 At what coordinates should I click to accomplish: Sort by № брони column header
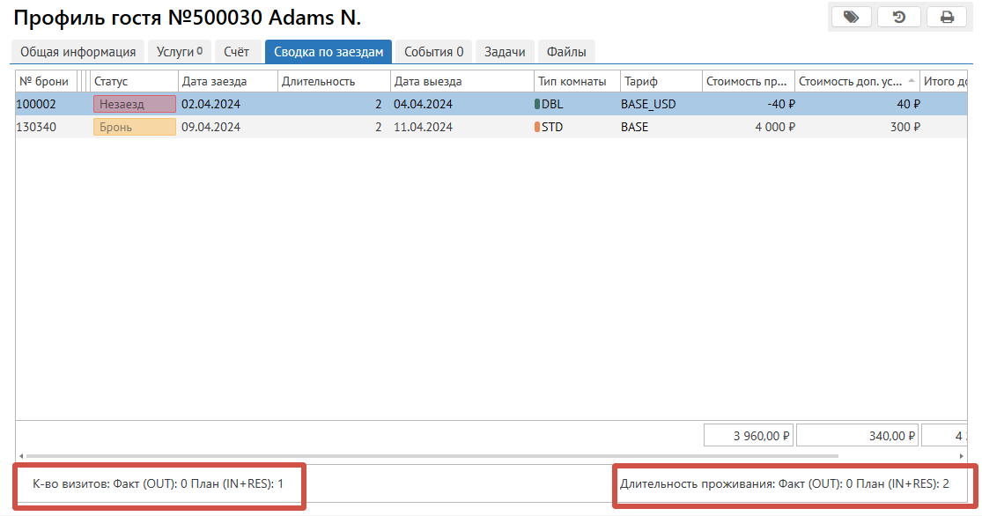point(46,81)
